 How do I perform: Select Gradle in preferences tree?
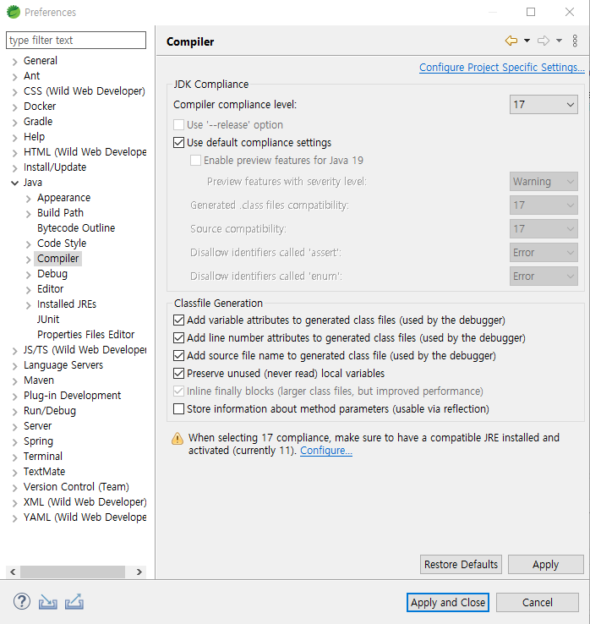[x=38, y=122]
